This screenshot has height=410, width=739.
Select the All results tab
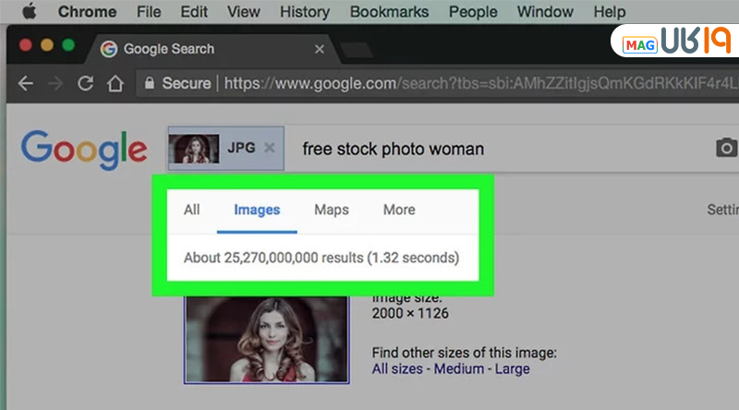click(x=191, y=210)
